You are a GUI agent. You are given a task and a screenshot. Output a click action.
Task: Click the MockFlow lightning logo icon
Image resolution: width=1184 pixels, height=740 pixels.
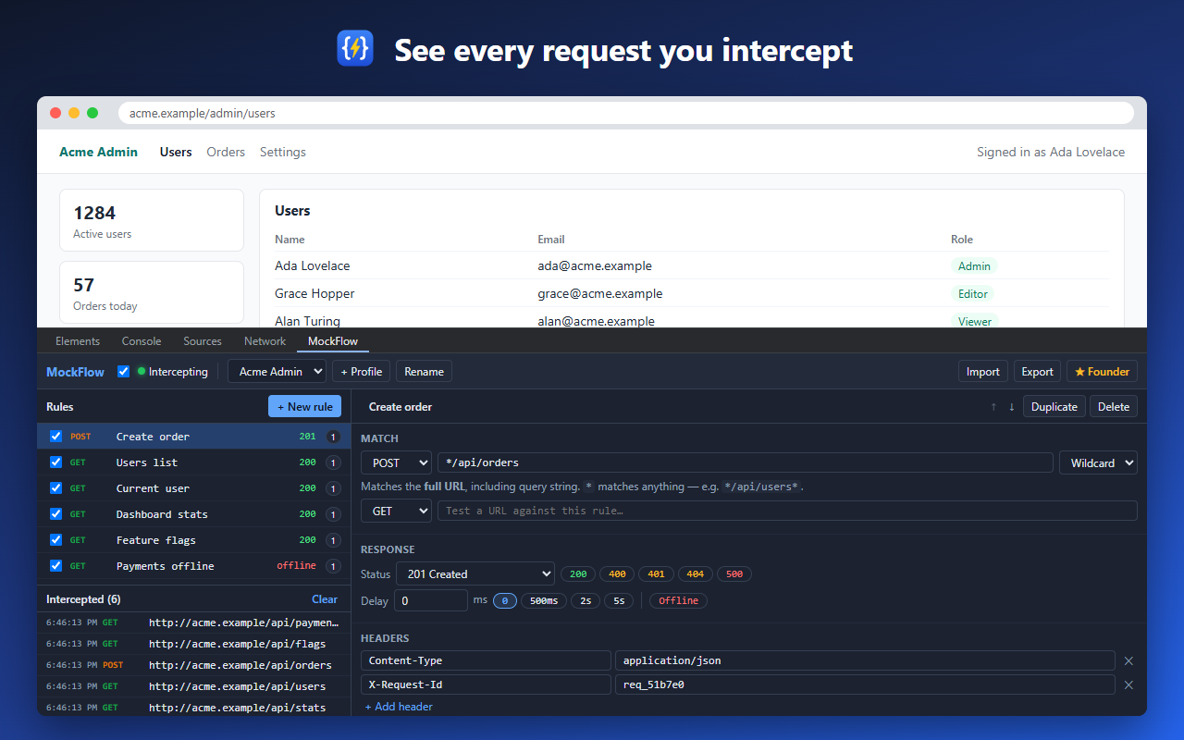click(x=355, y=48)
